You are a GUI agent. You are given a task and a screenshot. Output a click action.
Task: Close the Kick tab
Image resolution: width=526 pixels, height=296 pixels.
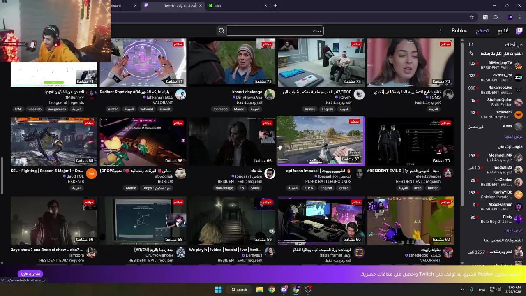[266, 6]
